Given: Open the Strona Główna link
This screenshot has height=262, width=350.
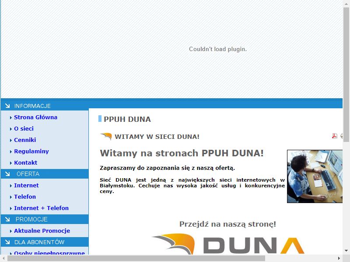Looking at the screenshot, I should tap(35, 117).
